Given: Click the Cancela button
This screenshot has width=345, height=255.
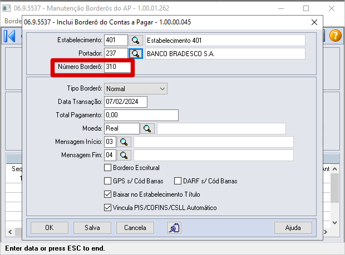Looking at the screenshot, I should pyautogui.click(x=135, y=228).
